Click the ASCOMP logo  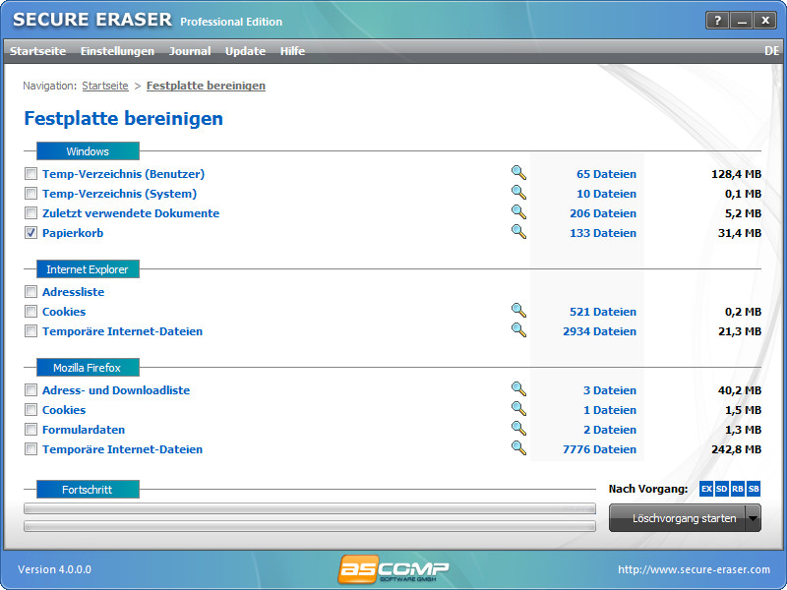coord(393,569)
